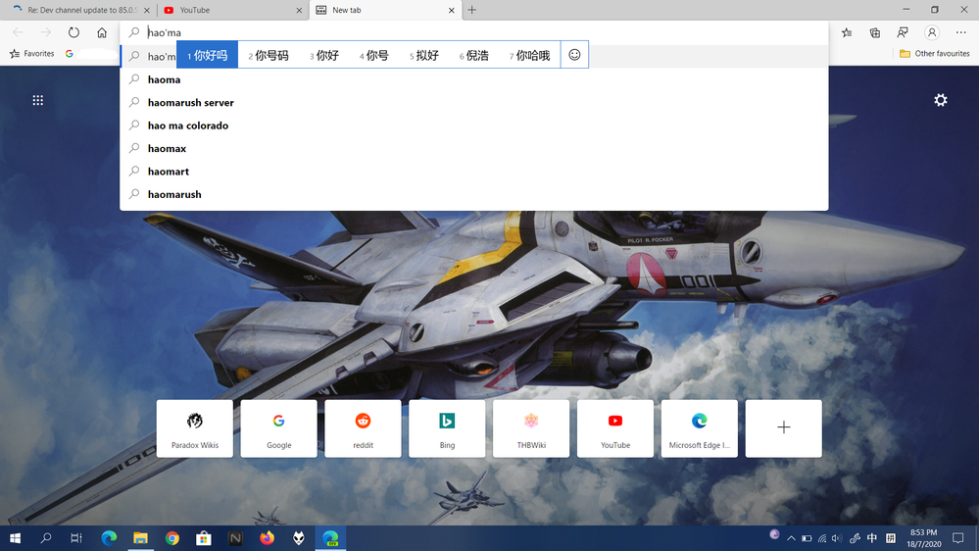Image resolution: width=979 pixels, height=551 pixels.
Task: Open Microsoft Store from the taskbar
Action: coord(204,538)
